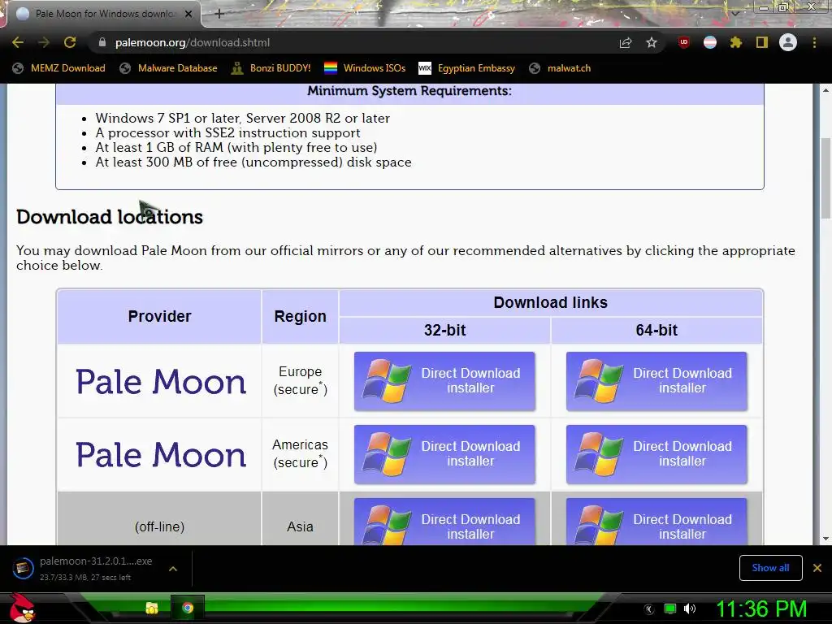Open the Angry Bird start button
This screenshot has width=832, height=624.
[x=22, y=609]
